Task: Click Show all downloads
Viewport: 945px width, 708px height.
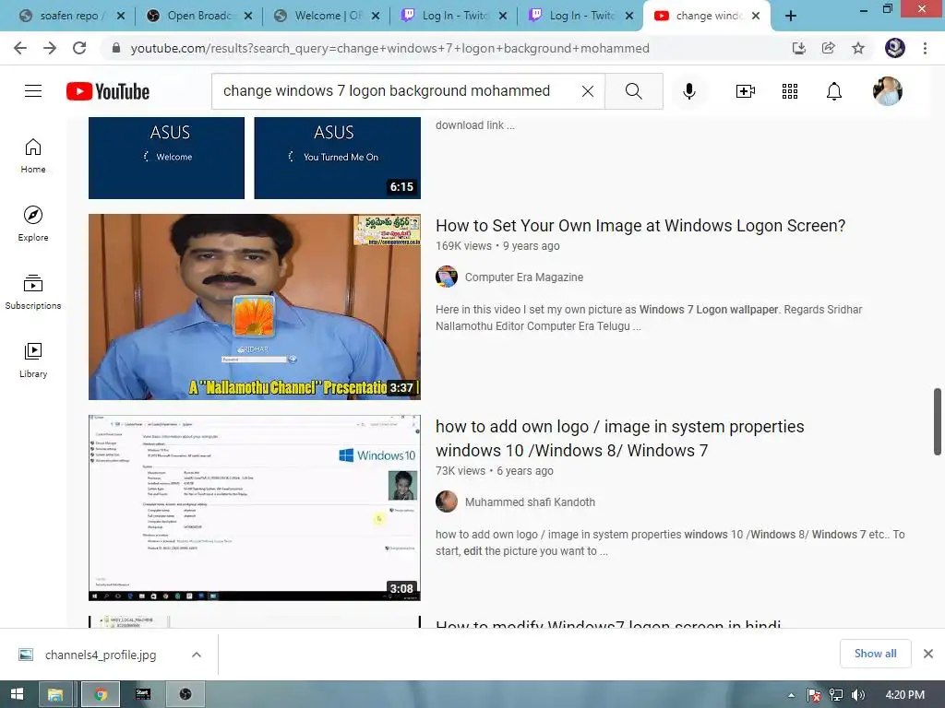Action: pyautogui.click(x=875, y=654)
